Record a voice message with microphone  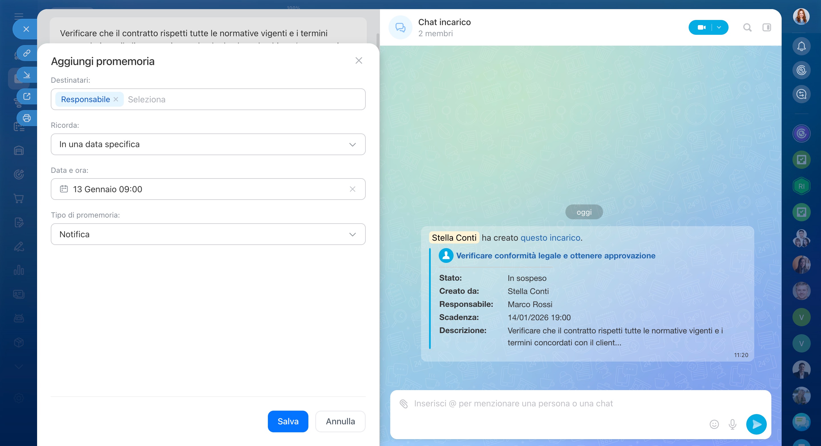click(x=732, y=424)
